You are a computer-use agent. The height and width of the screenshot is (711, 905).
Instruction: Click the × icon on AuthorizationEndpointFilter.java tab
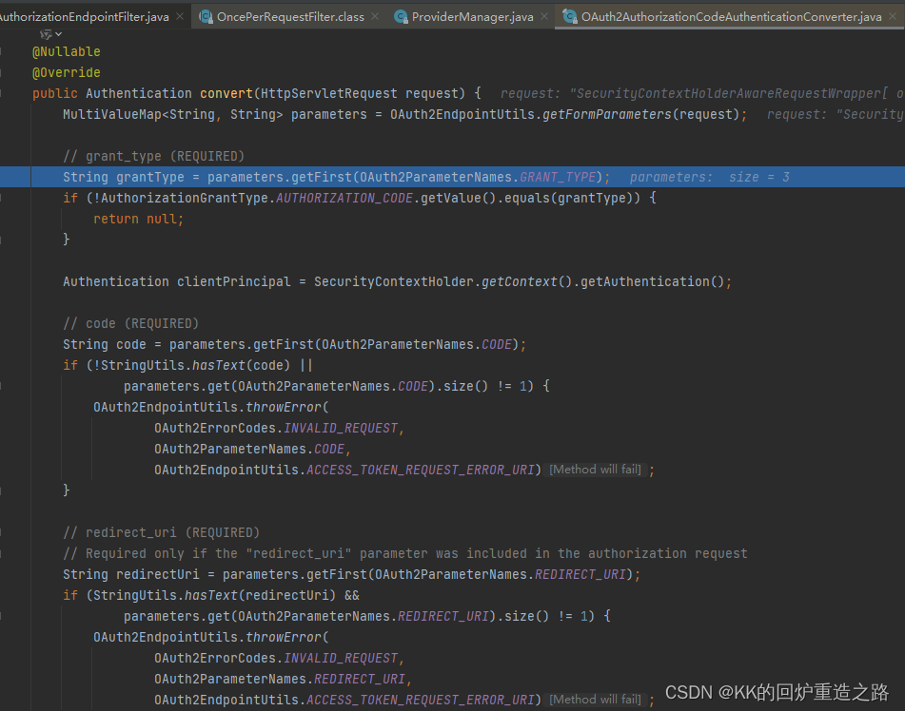[178, 15]
